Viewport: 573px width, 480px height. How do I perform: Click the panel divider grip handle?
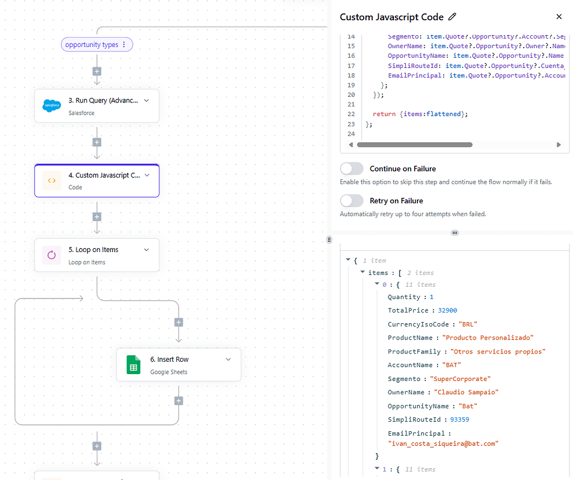coord(454,232)
